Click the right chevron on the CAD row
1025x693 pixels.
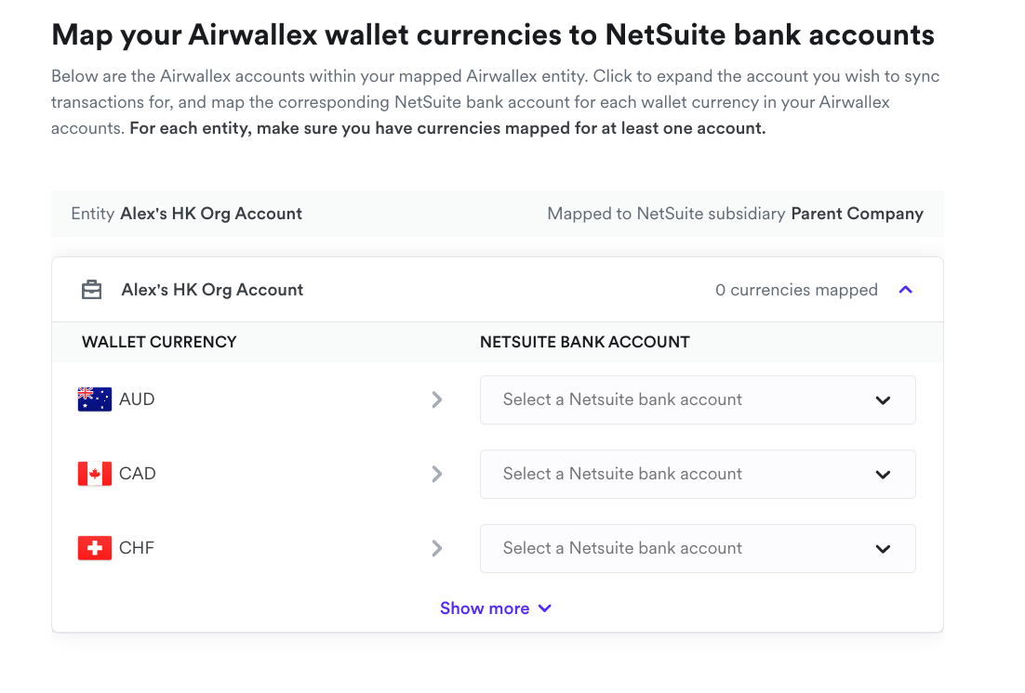437,474
